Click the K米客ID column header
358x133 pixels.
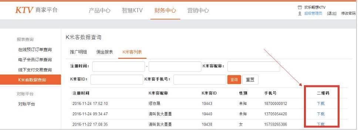tap(209, 93)
